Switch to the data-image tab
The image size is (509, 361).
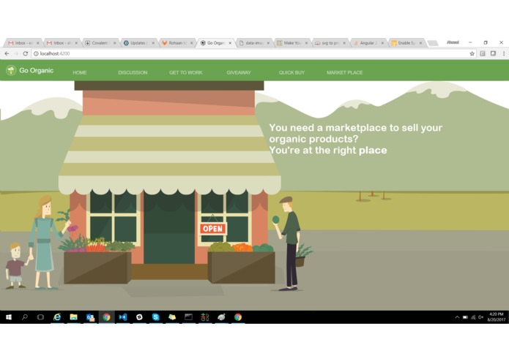[x=253, y=42]
